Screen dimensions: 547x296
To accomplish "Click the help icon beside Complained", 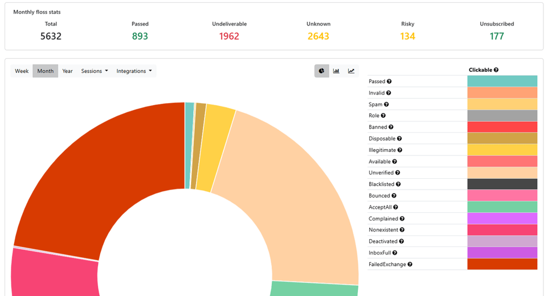I will pyautogui.click(x=402, y=219).
